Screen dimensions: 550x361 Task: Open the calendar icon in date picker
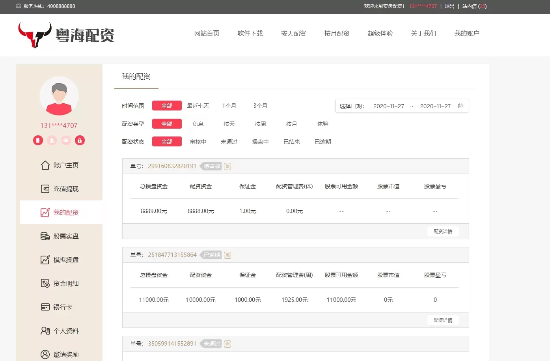(461, 106)
